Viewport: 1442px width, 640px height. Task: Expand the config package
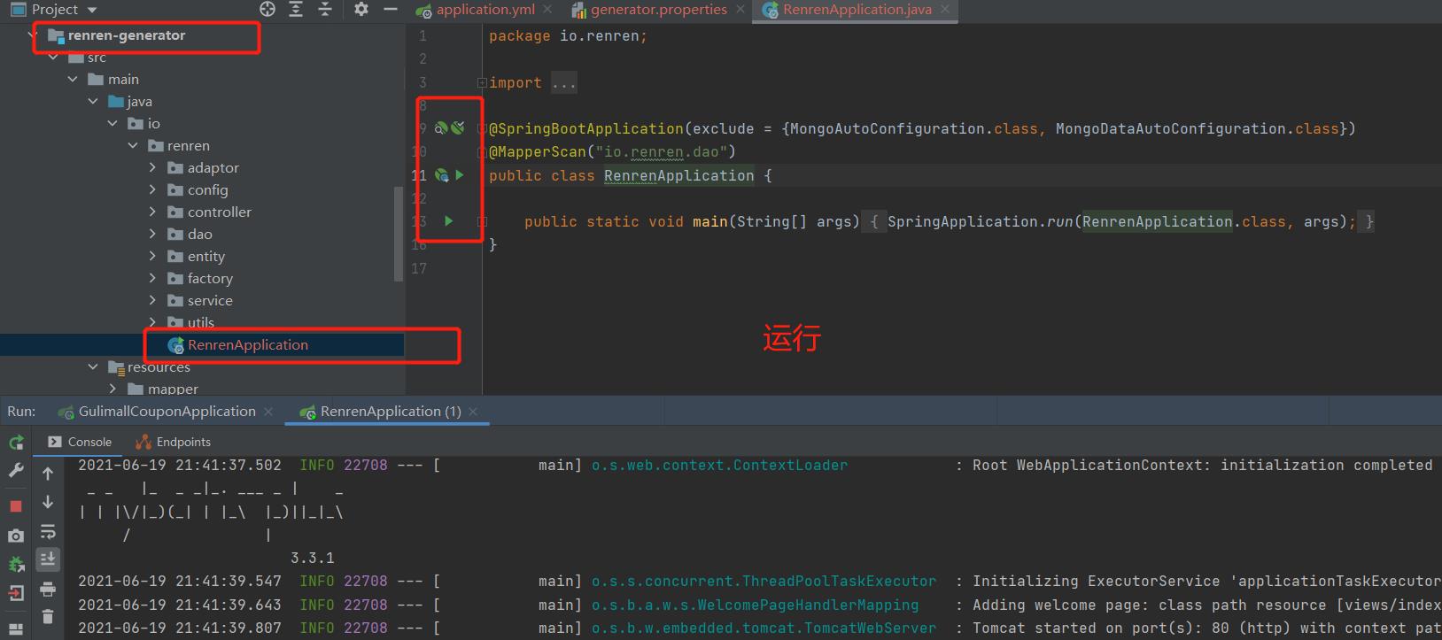(152, 189)
